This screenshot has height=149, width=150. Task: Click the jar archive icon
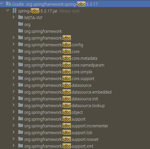click(x=15, y=10)
